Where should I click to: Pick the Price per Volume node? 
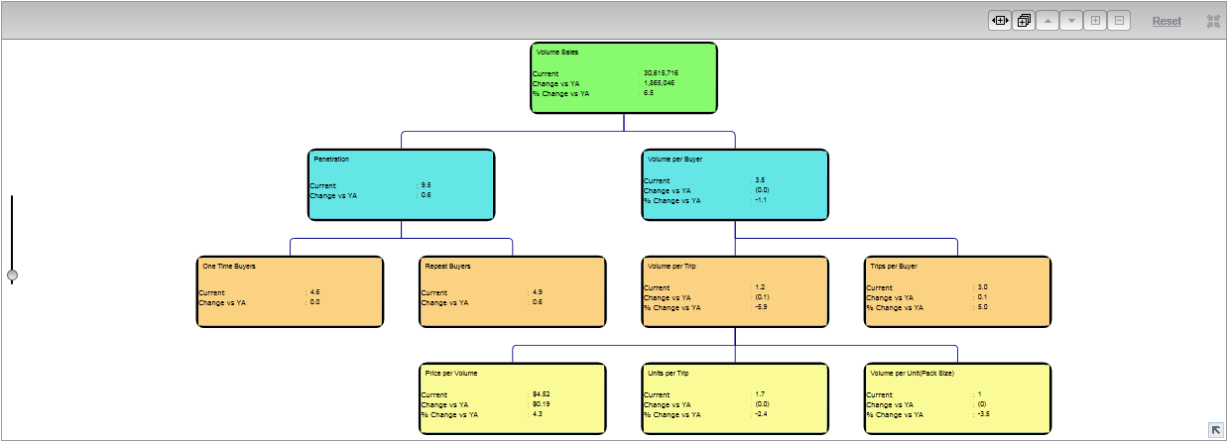click(x=512, y=398)
